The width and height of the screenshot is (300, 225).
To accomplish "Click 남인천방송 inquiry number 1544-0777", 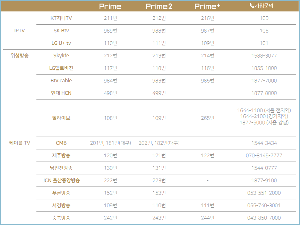I will coord(264,168).
